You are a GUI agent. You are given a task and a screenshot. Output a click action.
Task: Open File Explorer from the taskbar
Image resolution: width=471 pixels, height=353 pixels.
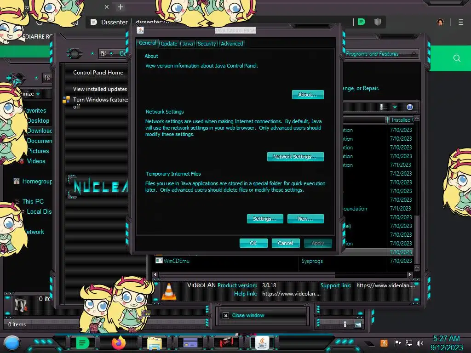[x=155, y=343]
